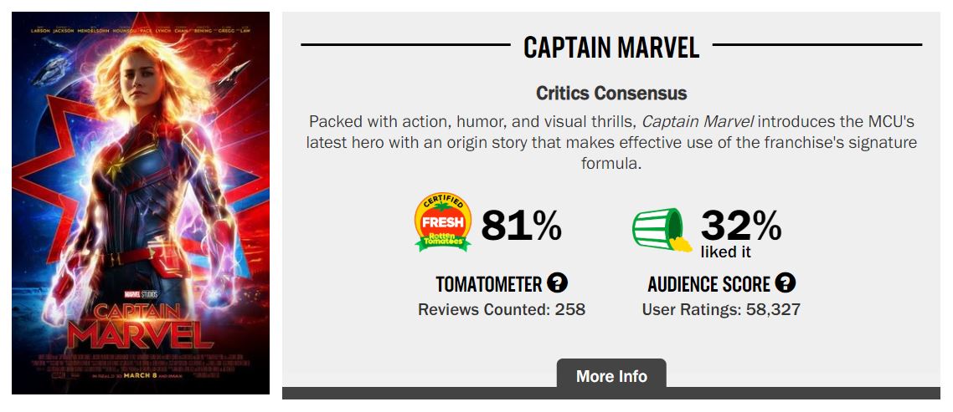Click the Reviews Counted: 258 text
The height and width of the screenshot is (412, 953).
[502, 310]
